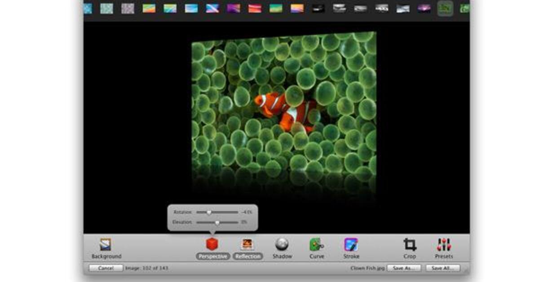
Task: Select the nearly black thumbnail
Action: [x=318, y=8]
